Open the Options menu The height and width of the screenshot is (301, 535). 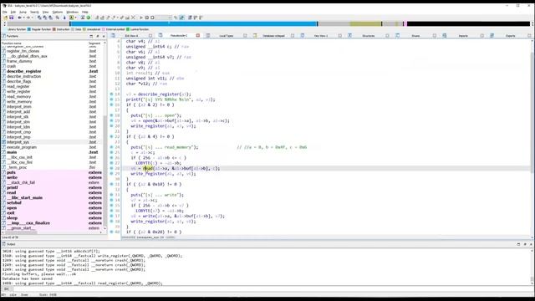pos(58,12)
